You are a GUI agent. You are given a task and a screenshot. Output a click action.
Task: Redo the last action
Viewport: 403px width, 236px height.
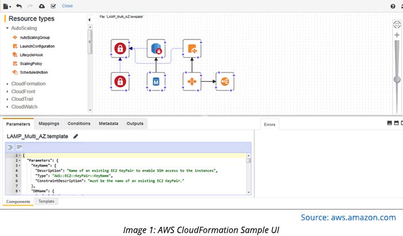(x=30, y=6)
